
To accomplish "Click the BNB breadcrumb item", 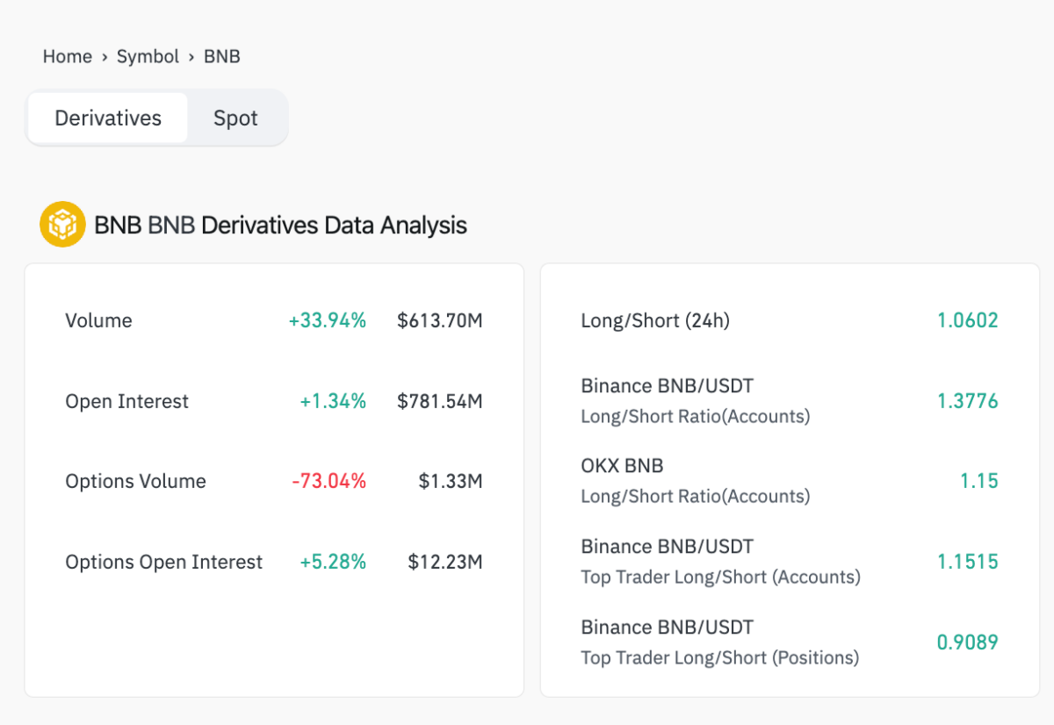I will tap(222, 56).
